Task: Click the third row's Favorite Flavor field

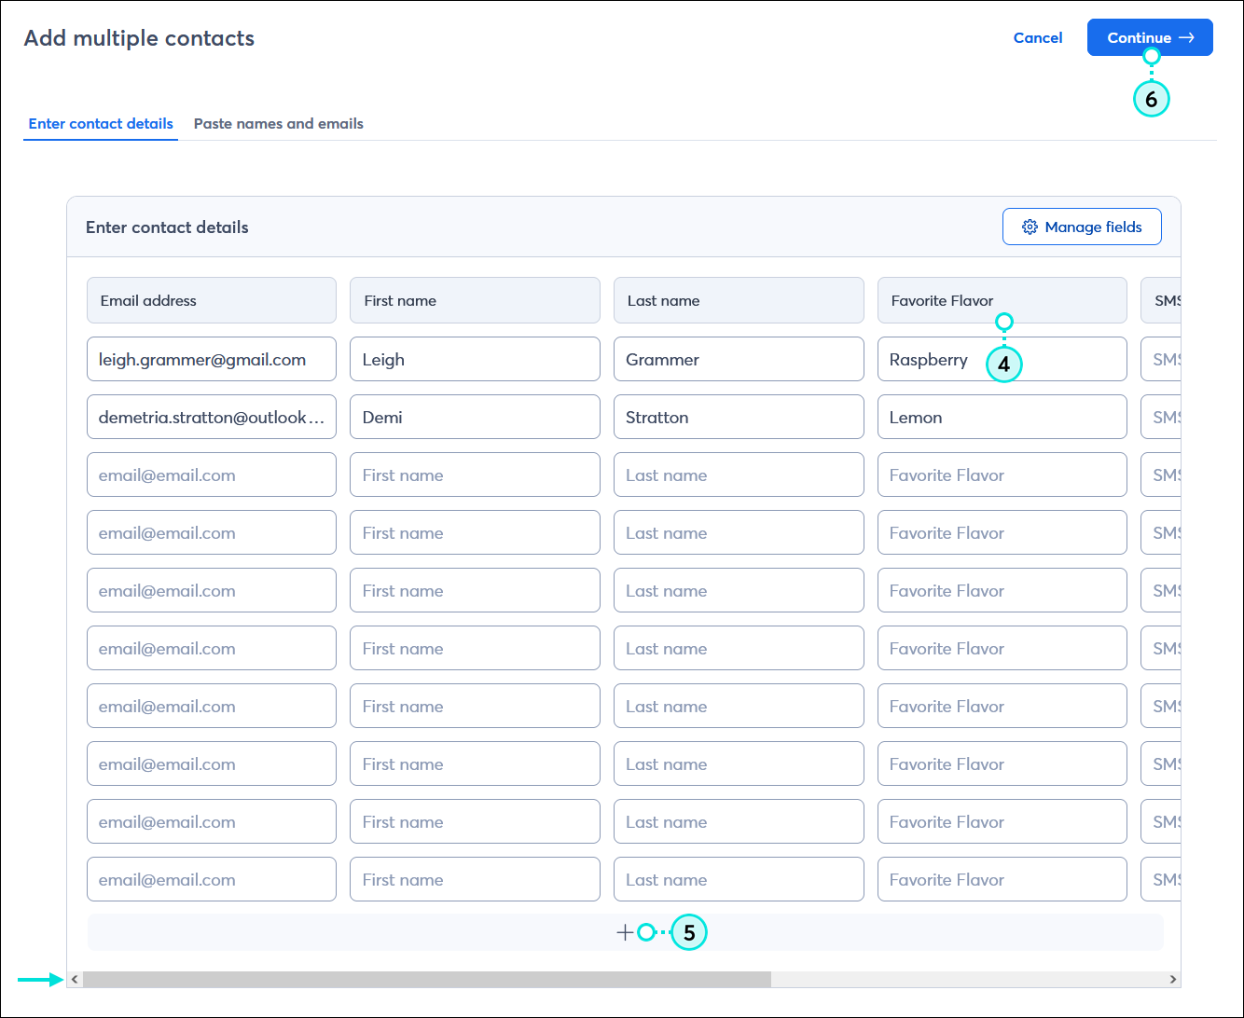Action: (x=1002, y=475)
